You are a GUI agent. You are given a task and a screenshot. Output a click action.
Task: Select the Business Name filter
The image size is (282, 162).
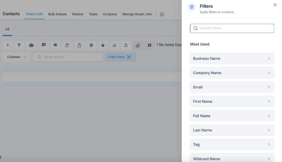coord(232,58)
